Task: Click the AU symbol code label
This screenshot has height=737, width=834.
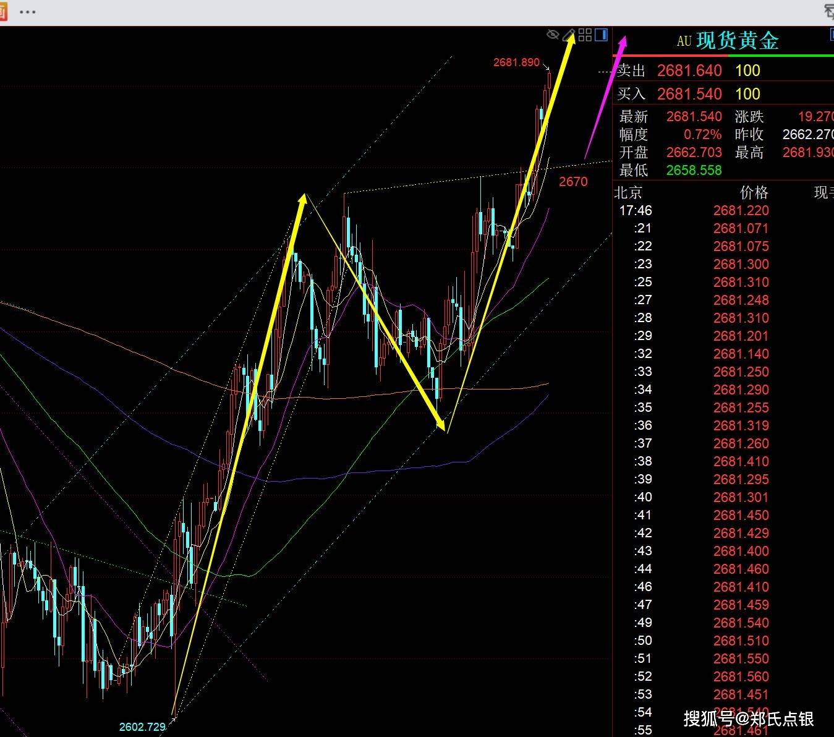Action: click(x=684, y=42)
